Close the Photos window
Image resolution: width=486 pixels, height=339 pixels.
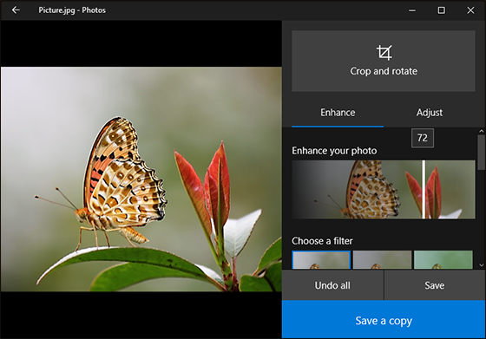click(x=470, y=10)
